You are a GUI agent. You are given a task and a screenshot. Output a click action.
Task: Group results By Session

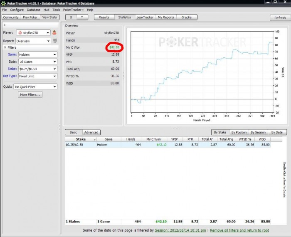(x=258, y=132)
